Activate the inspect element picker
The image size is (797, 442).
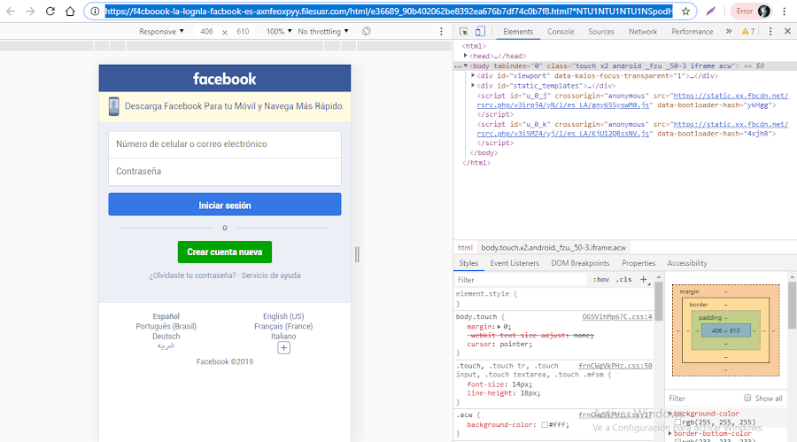point(463,31)
